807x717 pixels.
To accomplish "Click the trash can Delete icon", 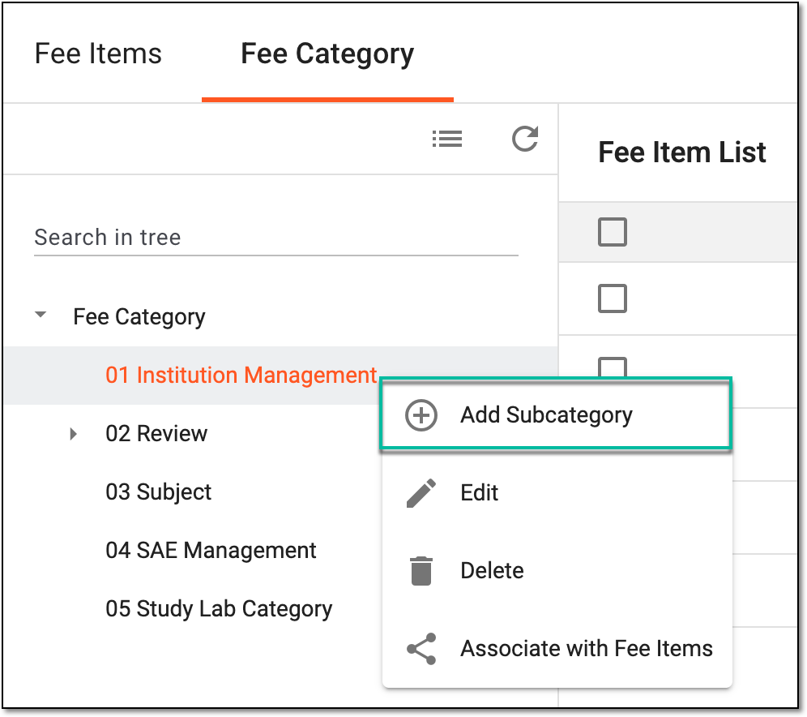I will click(421, 571).
